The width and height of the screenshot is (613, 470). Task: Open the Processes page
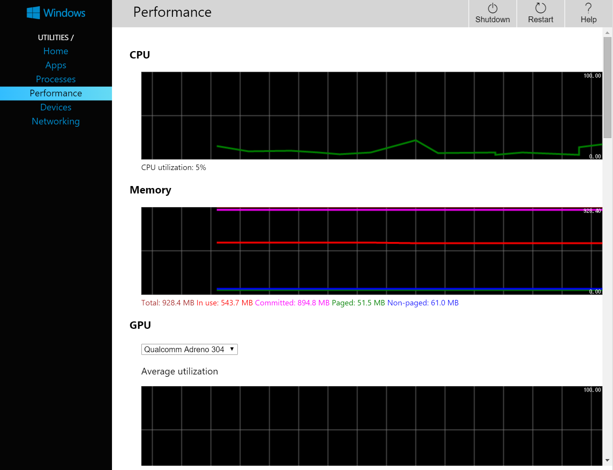pos(56,79)
